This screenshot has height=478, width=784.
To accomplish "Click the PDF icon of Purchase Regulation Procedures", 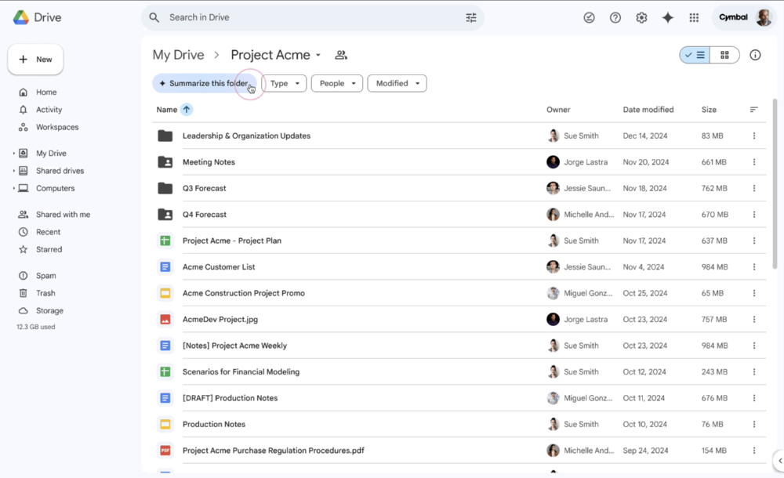I will pyautogui.click(x=165, y=451).
